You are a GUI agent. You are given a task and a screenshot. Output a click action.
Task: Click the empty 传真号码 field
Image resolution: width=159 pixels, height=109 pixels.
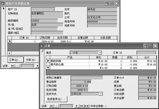(102, 26)
